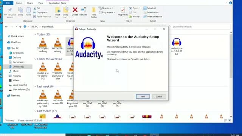Viewport: 242px width, 136px height.
Task: Select Videos in navigation pane
Action: pos(16,80)
